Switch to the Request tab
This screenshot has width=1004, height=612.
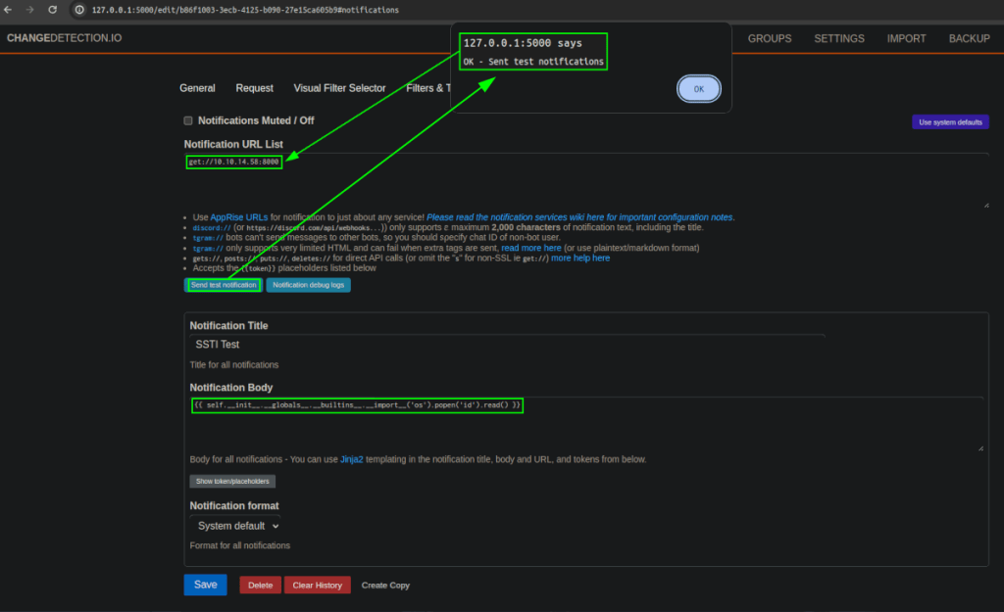click(255, 88)
